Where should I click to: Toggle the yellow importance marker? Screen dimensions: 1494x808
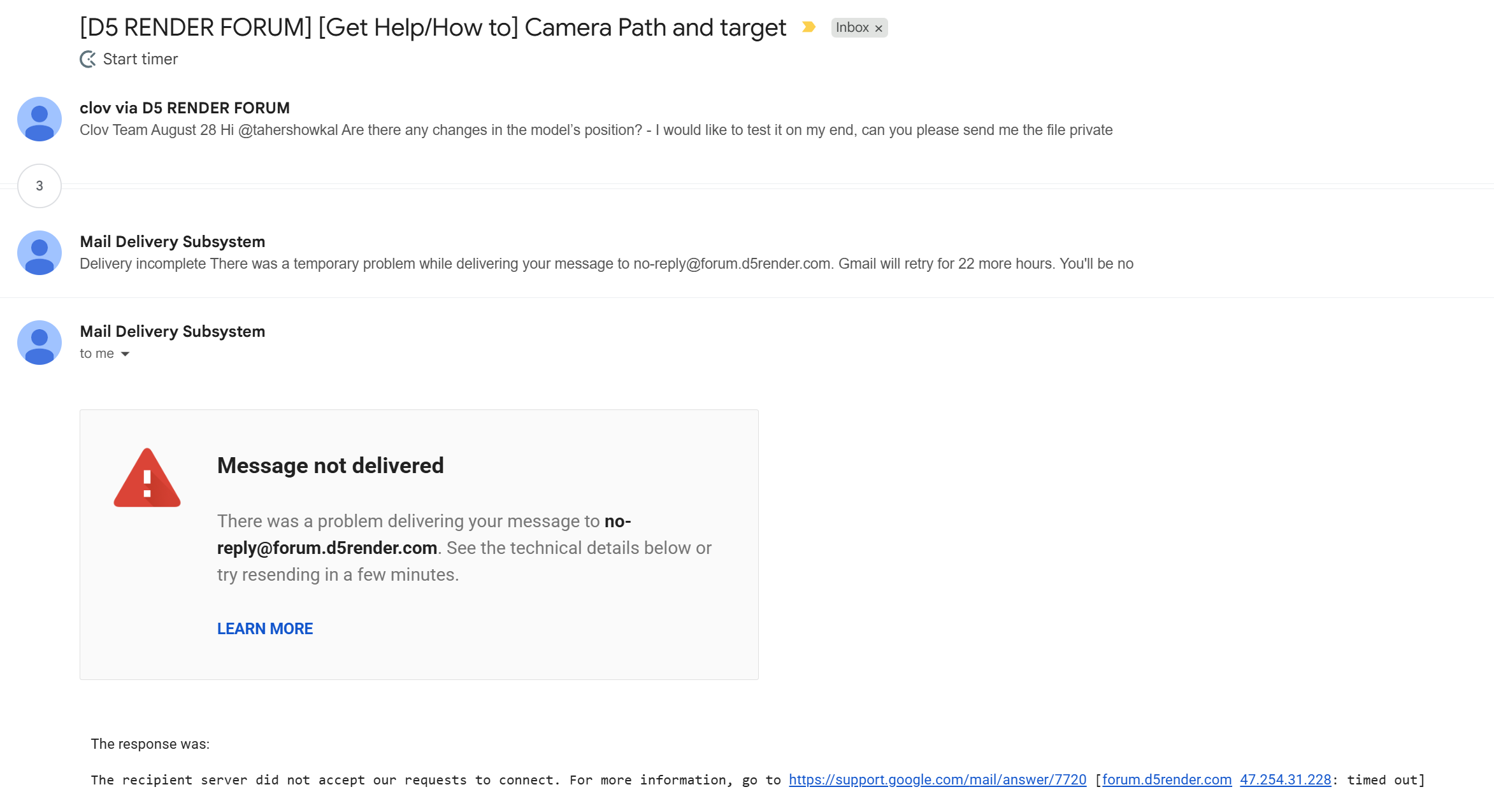coord(808,27)
